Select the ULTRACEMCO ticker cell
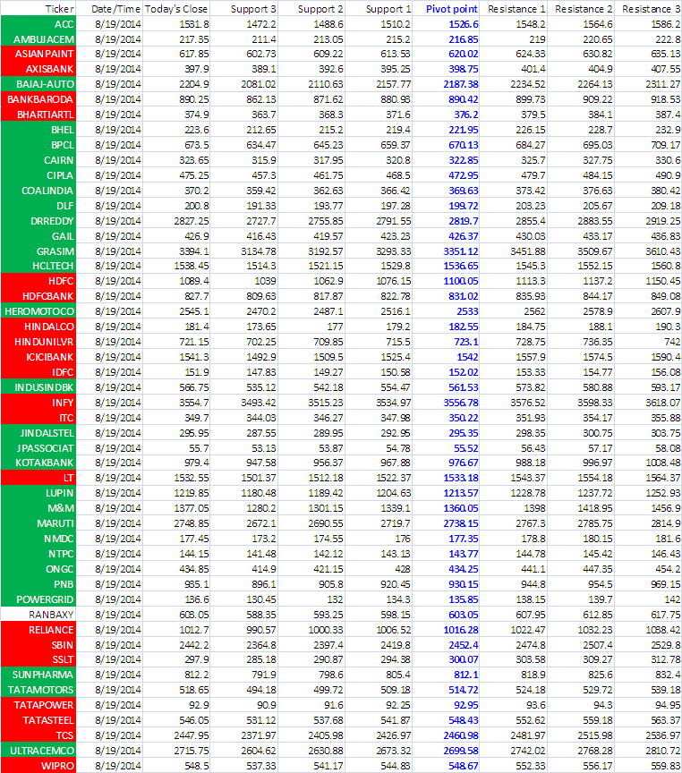Screen dimensions: 682x773 (x=38, y=751)
